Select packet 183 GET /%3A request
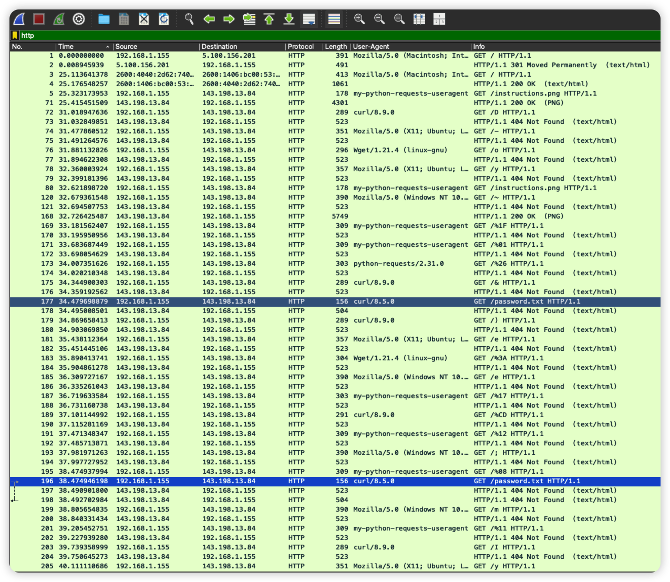Viewport: 670px width, 582px height. pos(335,358)
